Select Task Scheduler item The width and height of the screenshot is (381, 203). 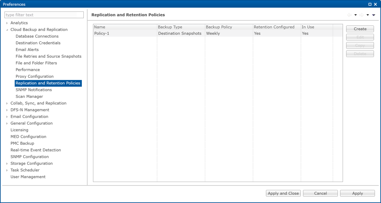coord(25,170)
